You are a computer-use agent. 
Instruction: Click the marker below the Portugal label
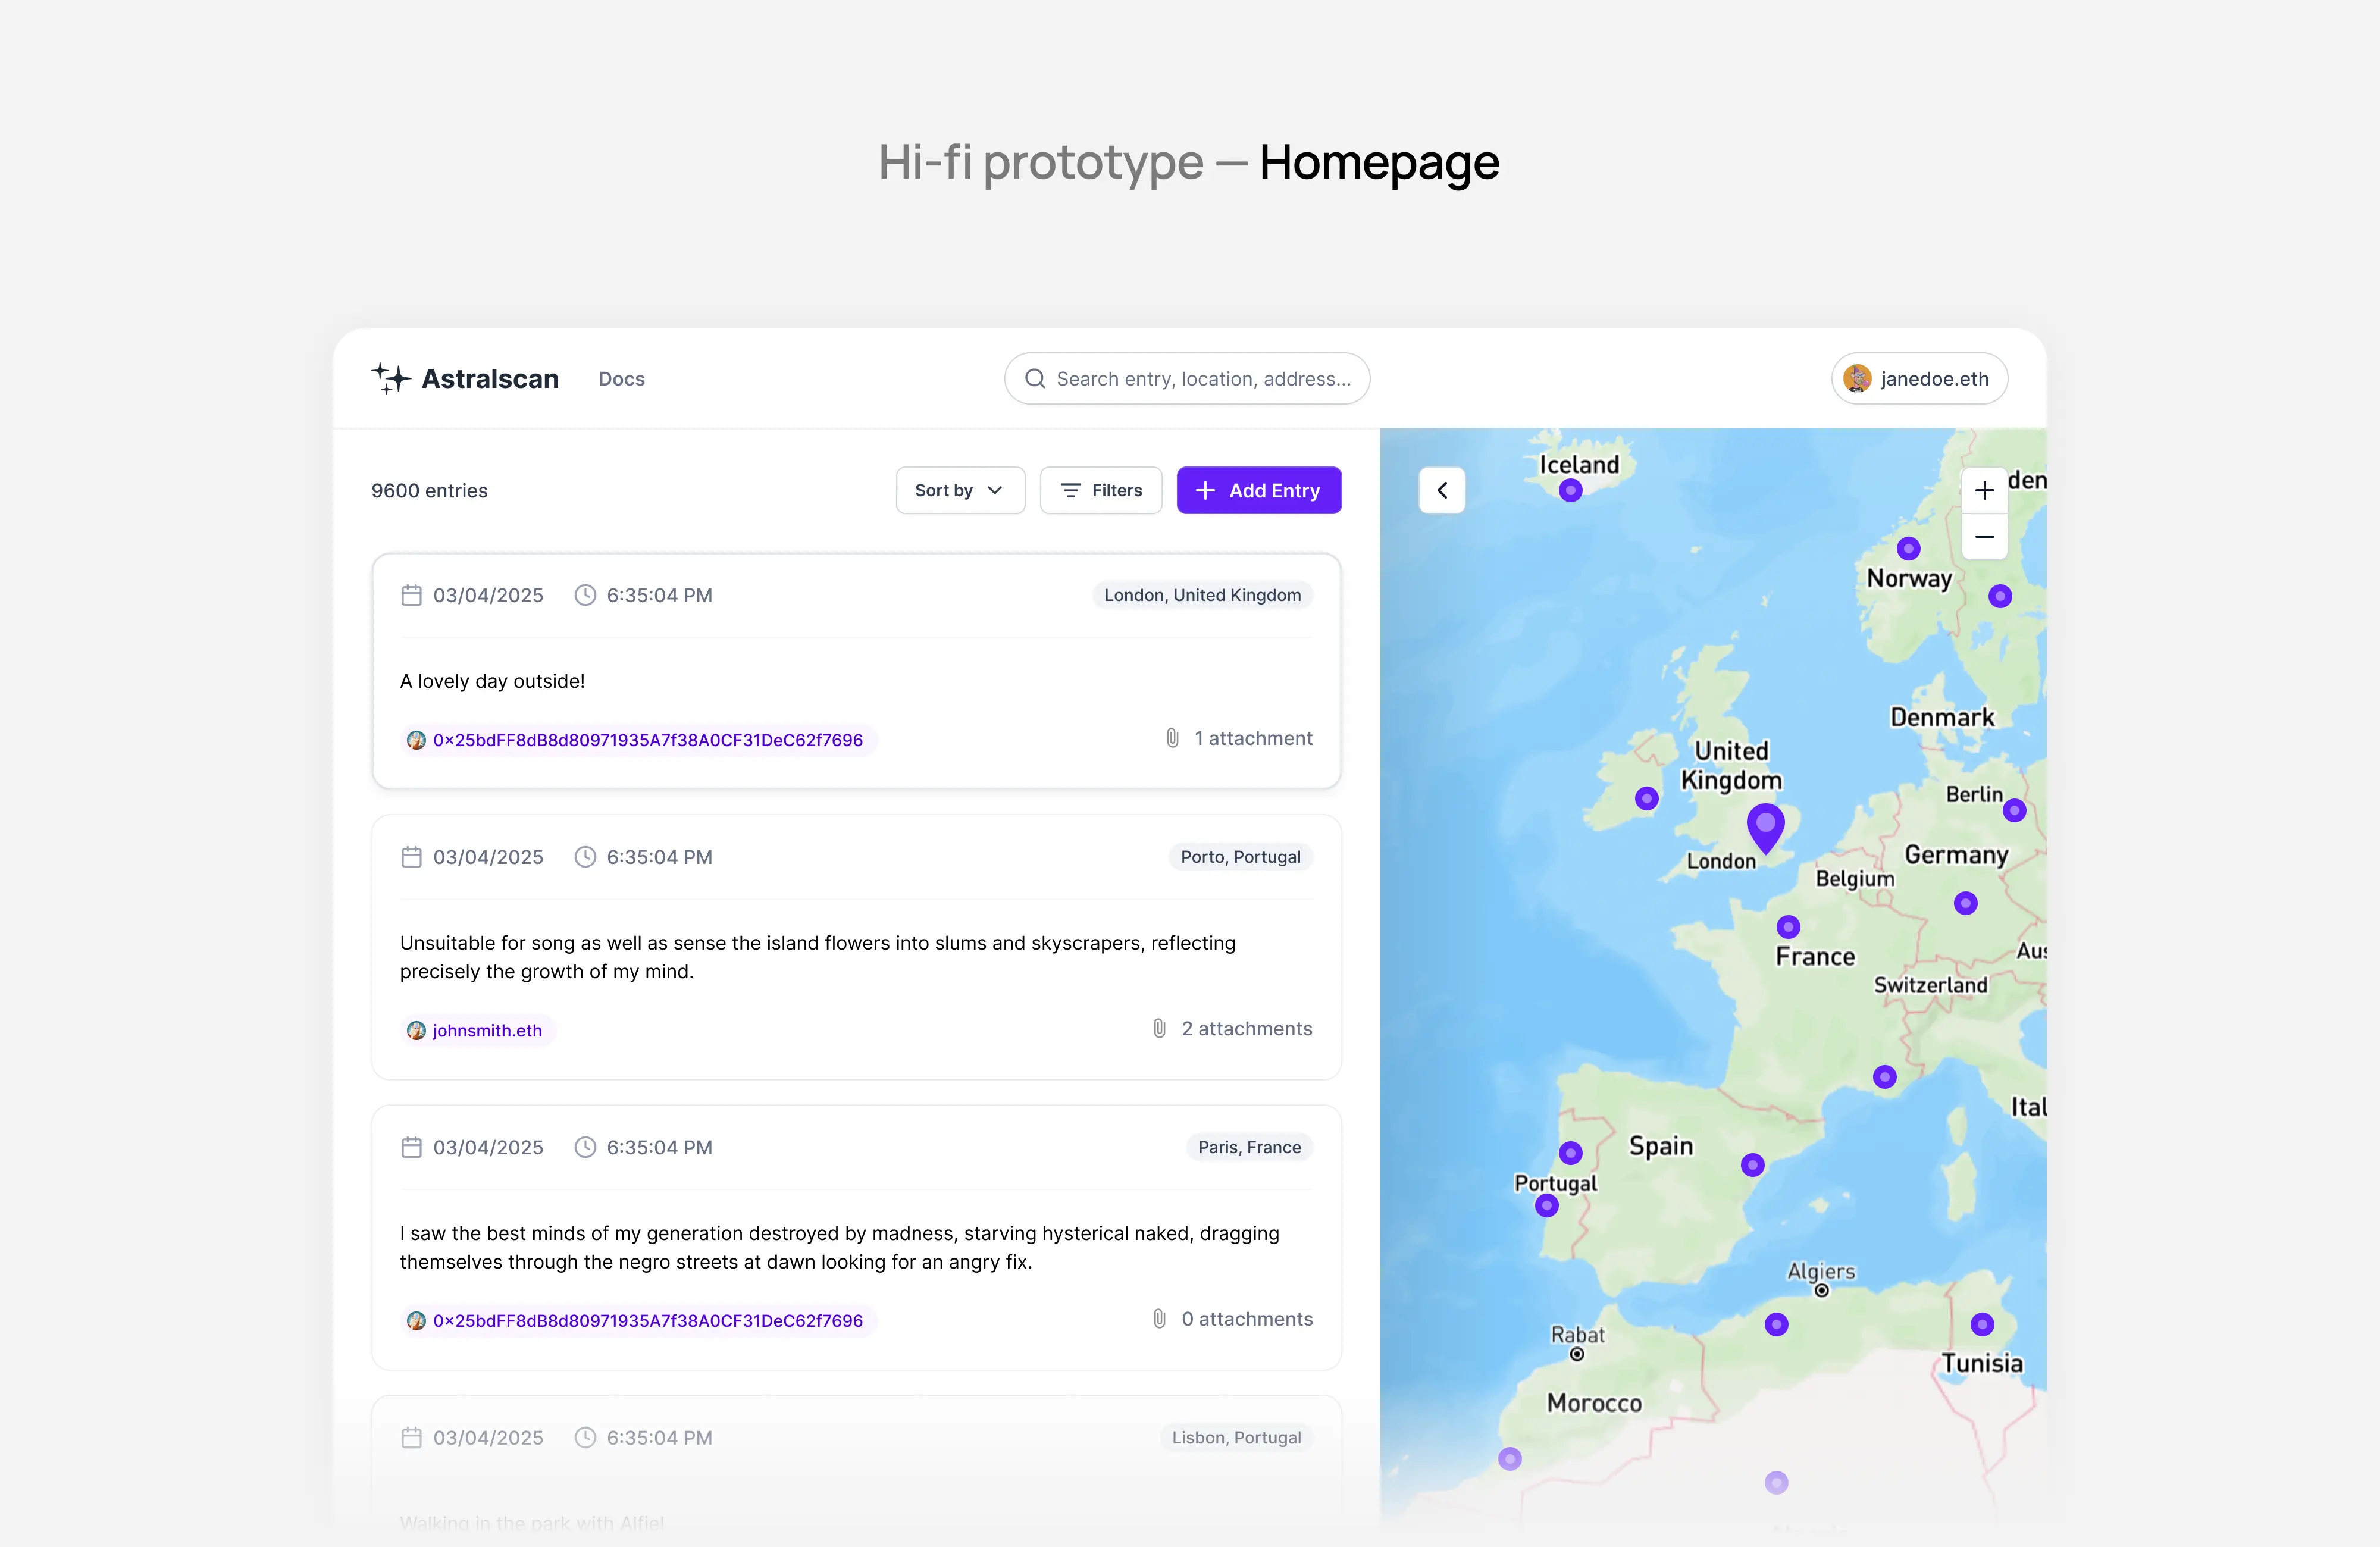[1547, 1205]
